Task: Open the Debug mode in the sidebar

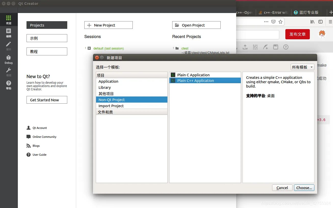Action: click(9, 59)
